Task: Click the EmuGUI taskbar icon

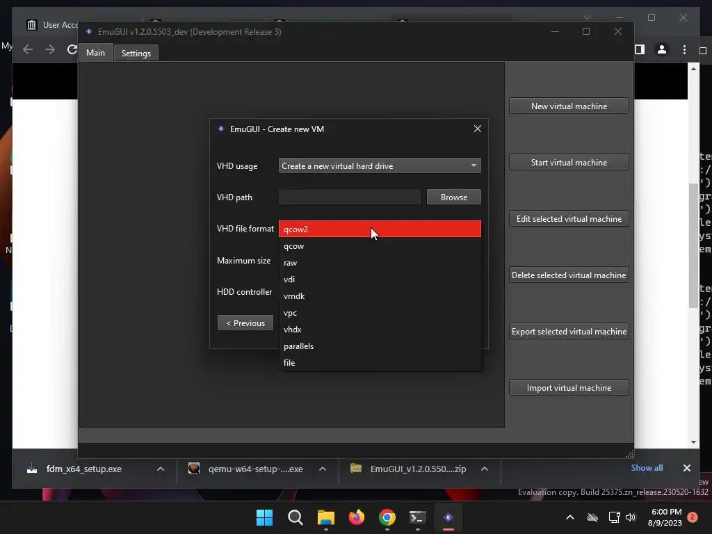Action: click(448, 517)
